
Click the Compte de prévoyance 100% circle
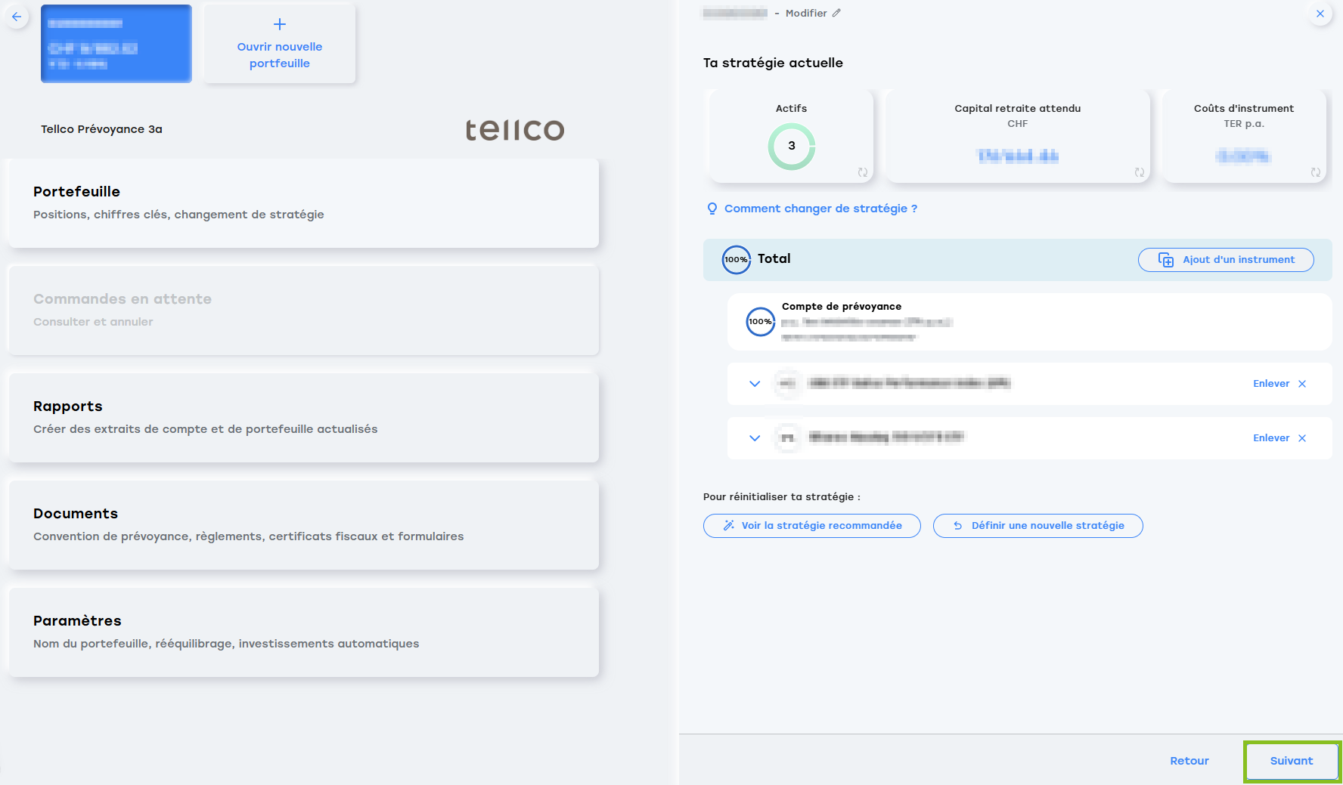[761, 322]
